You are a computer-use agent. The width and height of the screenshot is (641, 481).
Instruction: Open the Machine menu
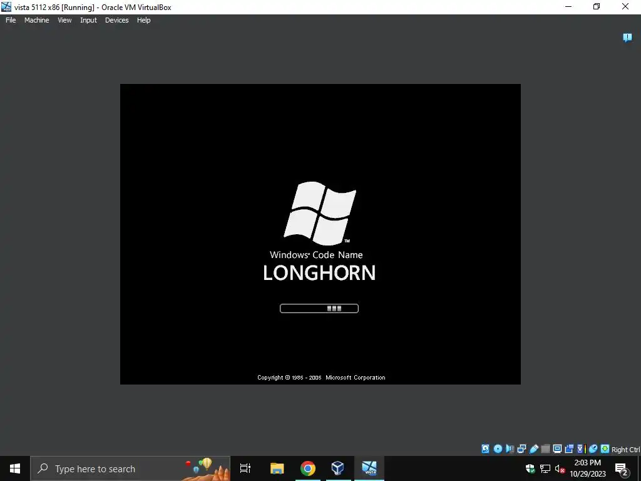coord(37,20)
